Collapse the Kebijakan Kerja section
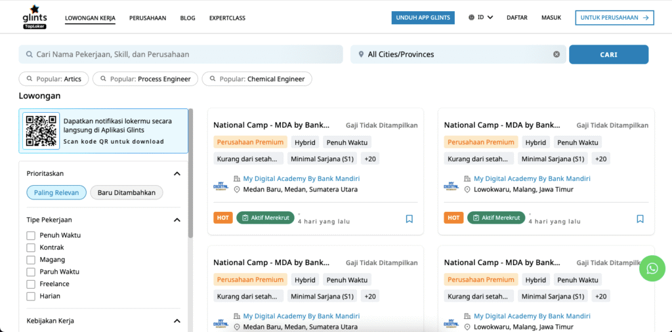Viewport: 672px width, 332px height. point(177,321)
